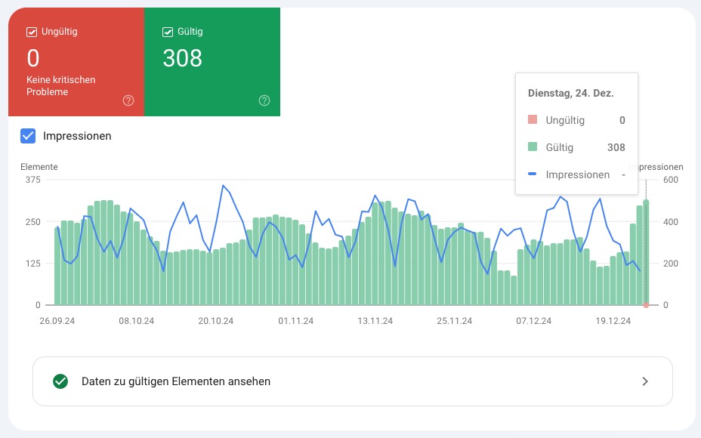The width and height of the screenshot is (701, 438).
Task: Click the green checkmark circle icon
Action: 60,381
